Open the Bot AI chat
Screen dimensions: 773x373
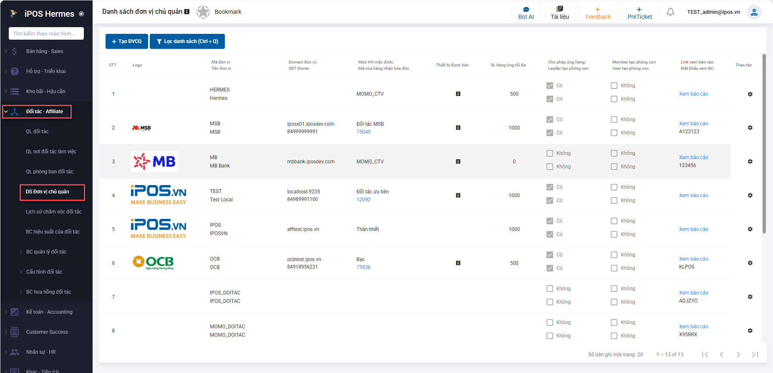(x=526, y=12)
